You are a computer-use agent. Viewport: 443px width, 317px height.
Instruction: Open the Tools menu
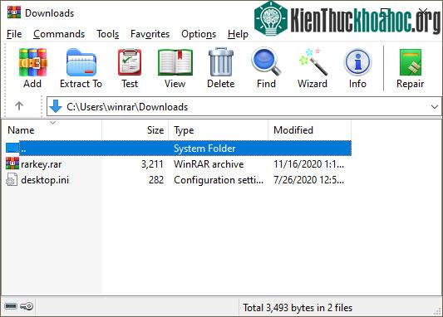108,34
